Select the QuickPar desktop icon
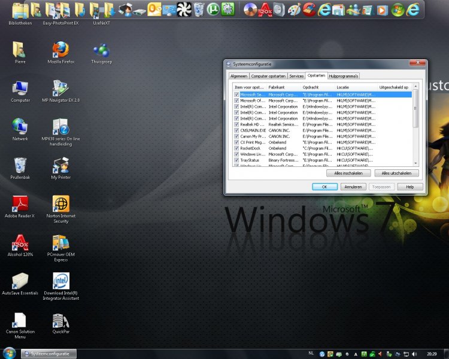 pos(60,324)
